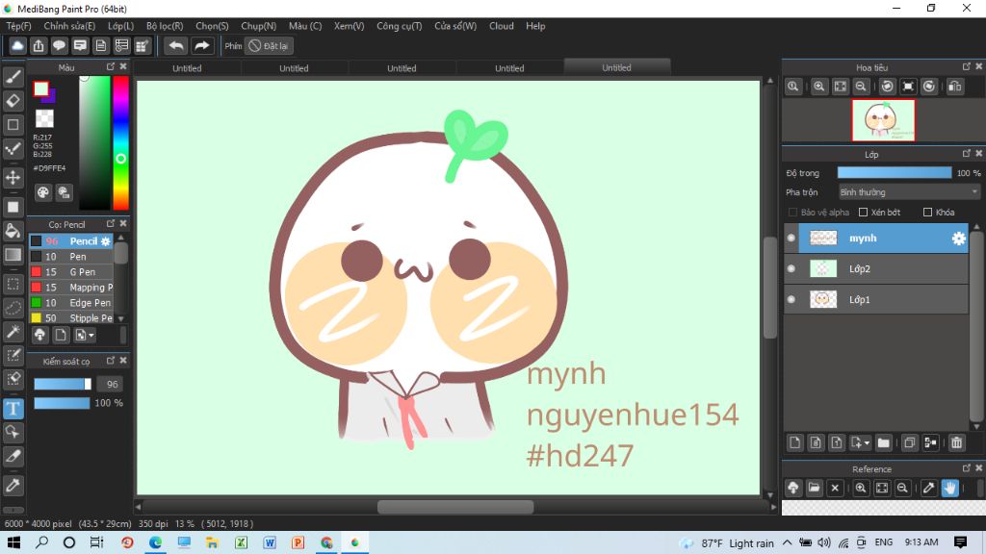The height and width of the screenshot is (554, 986).
Task: Toggle the Khóa lock checkbox
Action: 927,213
